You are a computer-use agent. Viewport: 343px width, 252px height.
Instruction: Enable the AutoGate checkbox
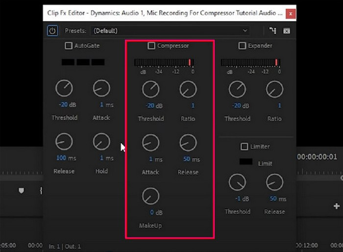click(x=69, y=46)
